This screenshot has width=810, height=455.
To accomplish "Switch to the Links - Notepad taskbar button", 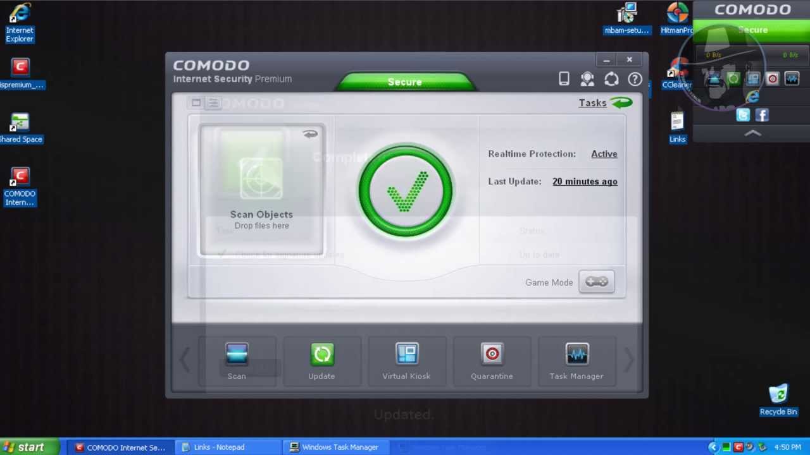I will tap(228, 447).
